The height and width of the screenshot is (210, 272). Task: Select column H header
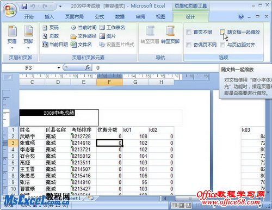coord(161,82)
